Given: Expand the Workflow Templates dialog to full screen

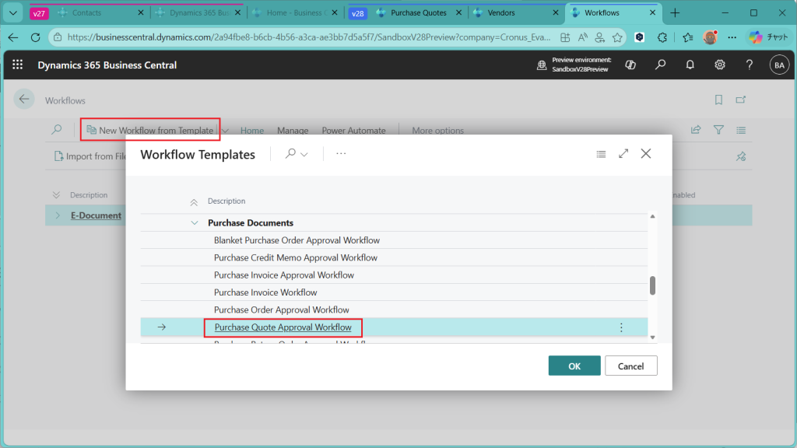Looking at the screenshot, I should [623, 154].
